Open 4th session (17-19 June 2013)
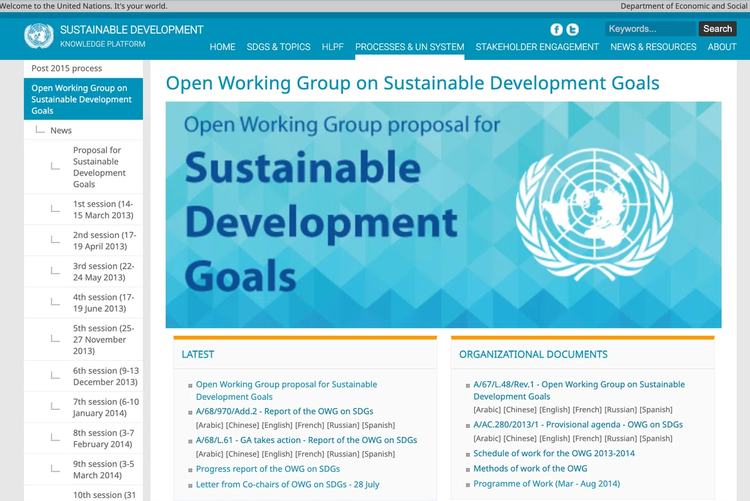Screen dimensions: 750x501 104,303
